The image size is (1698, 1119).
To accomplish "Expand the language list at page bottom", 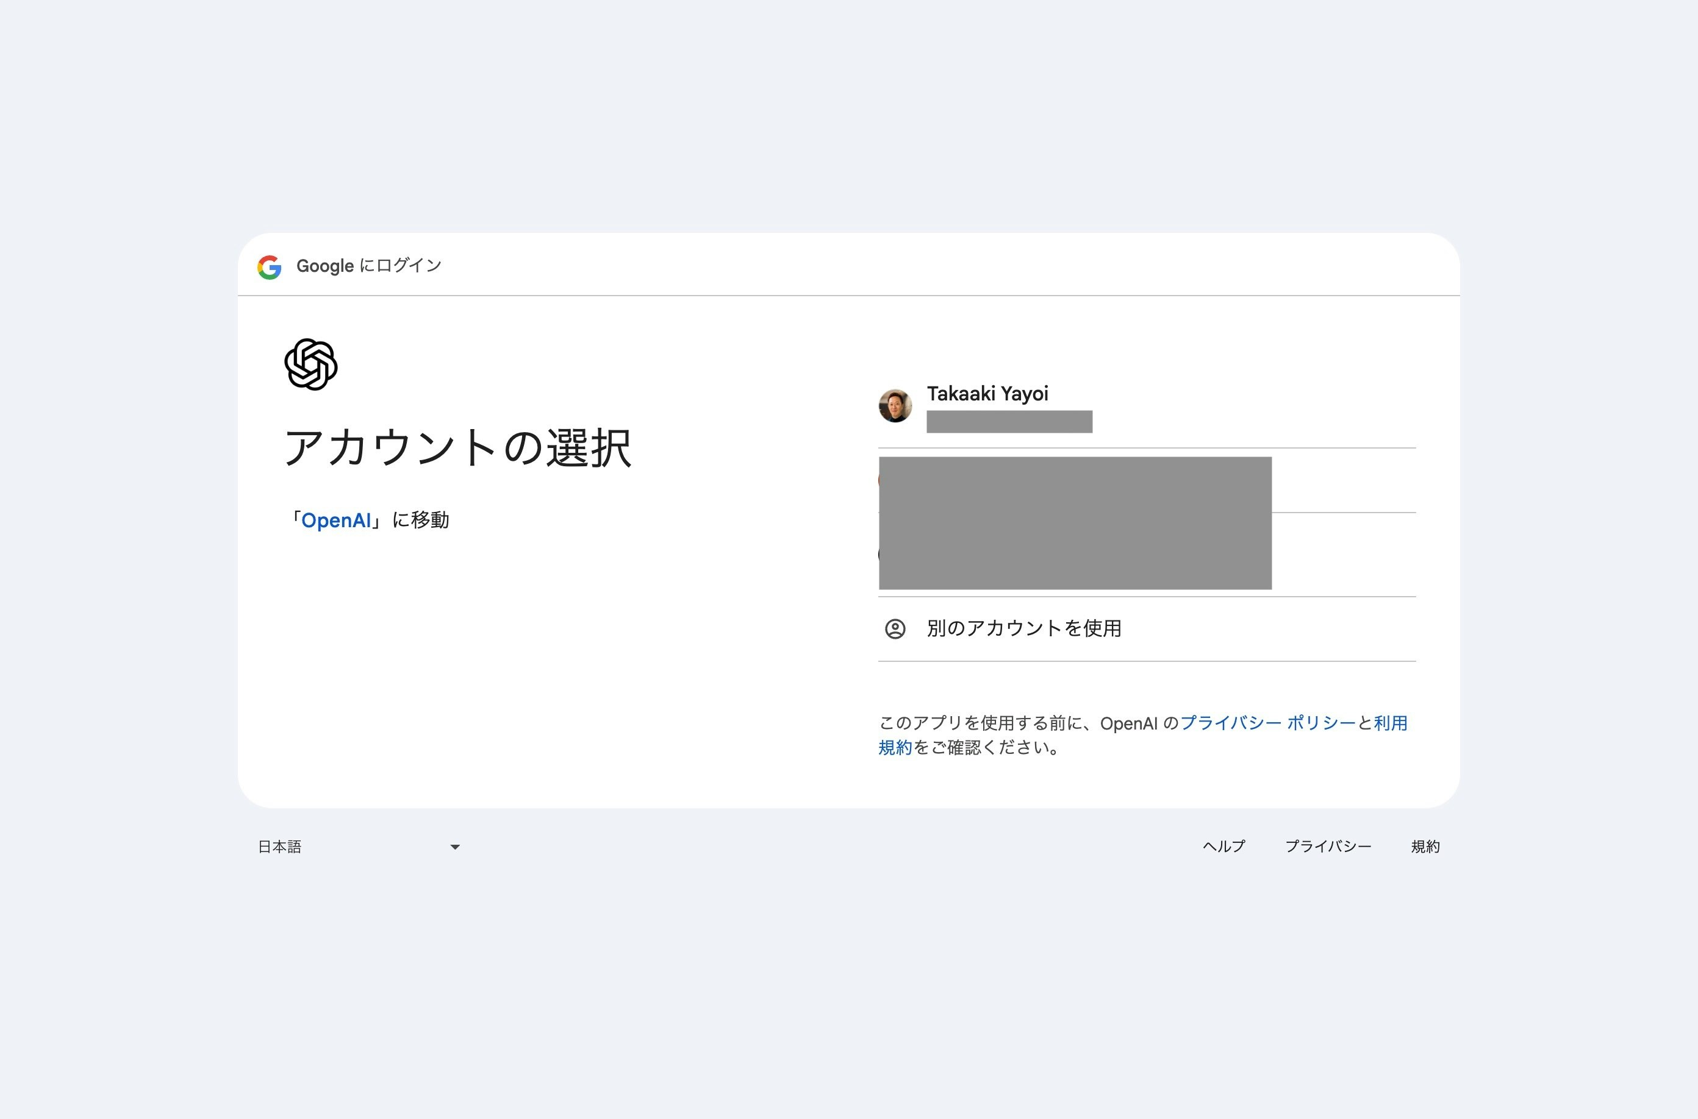I will (x=357, y=847).
